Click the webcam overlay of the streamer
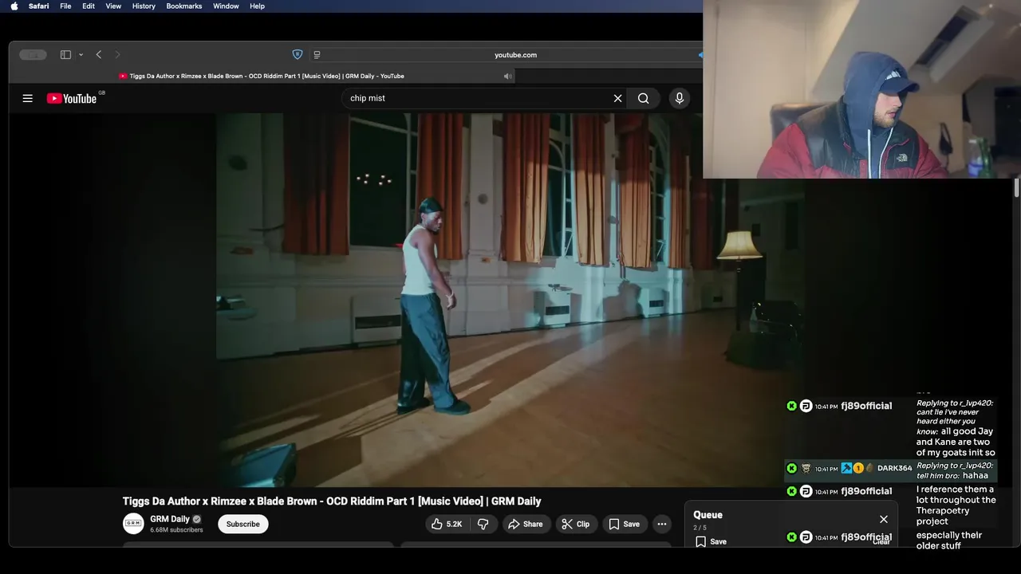 (861, 88)
